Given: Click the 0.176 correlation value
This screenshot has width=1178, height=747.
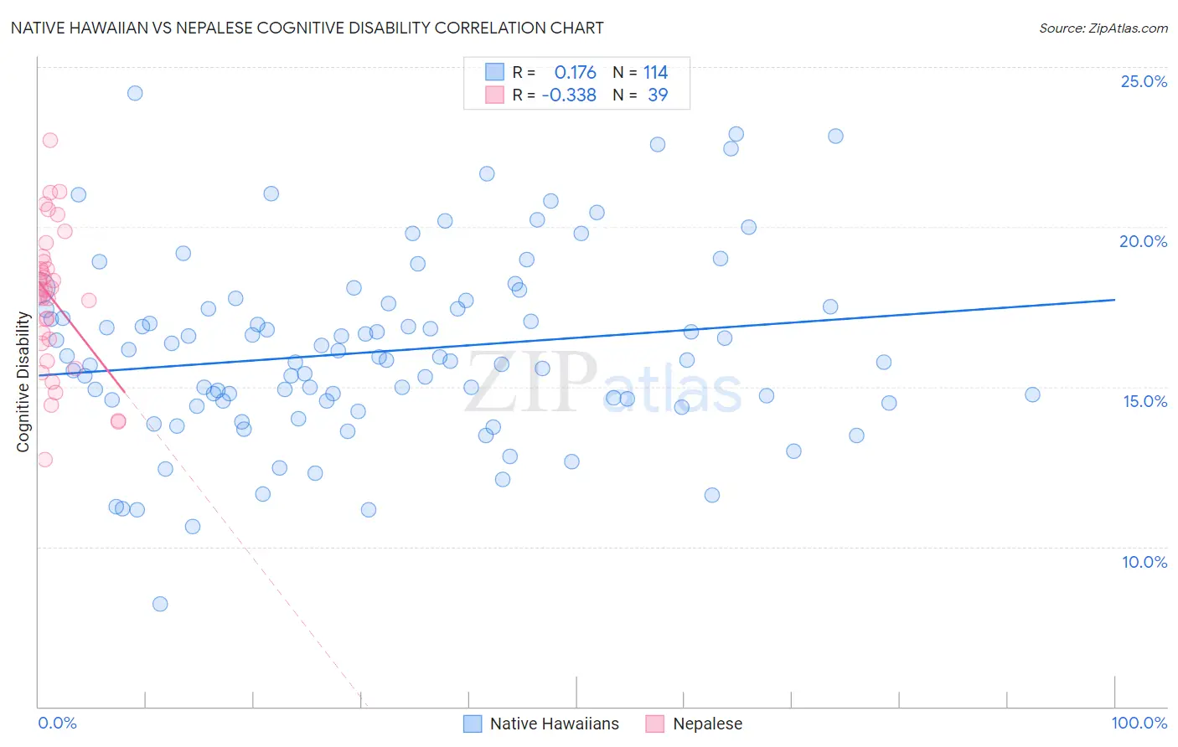Looking at the screenshot, I should point(575,72).
